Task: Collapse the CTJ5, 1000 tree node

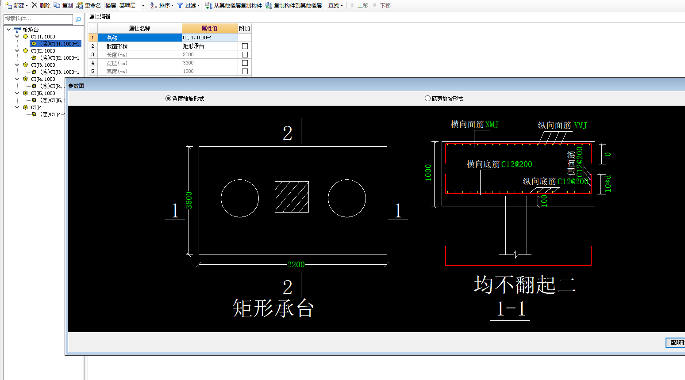Action: [17, 93]
